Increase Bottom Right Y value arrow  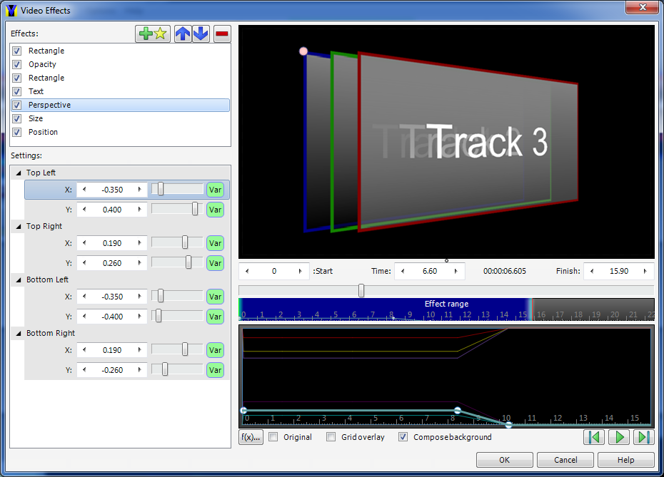pos(139,369)
